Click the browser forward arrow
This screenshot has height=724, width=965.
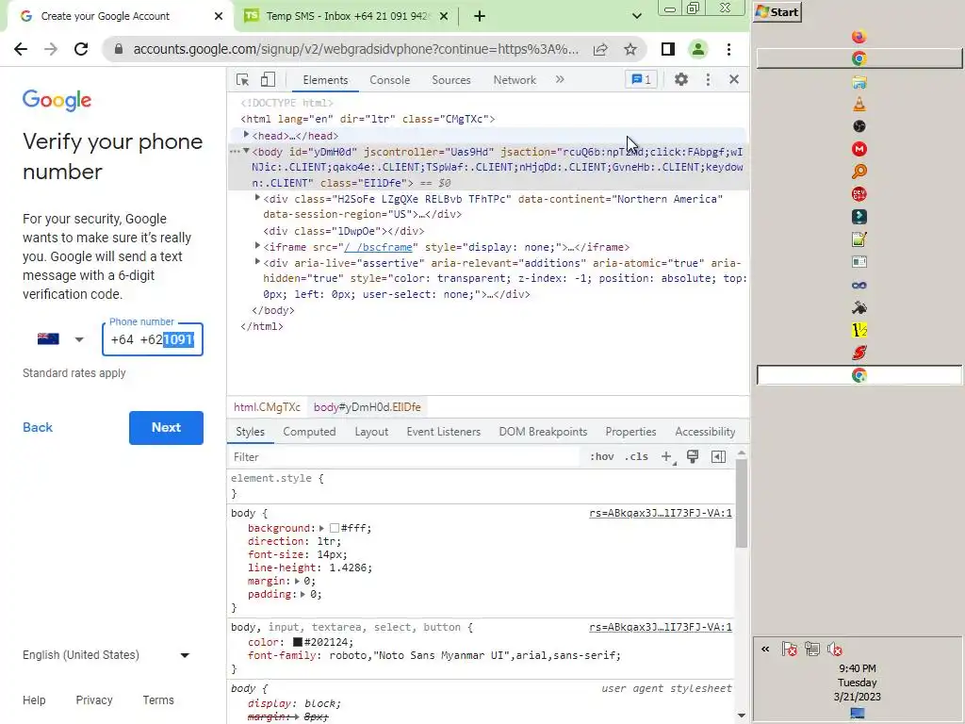tap(51, 49)
